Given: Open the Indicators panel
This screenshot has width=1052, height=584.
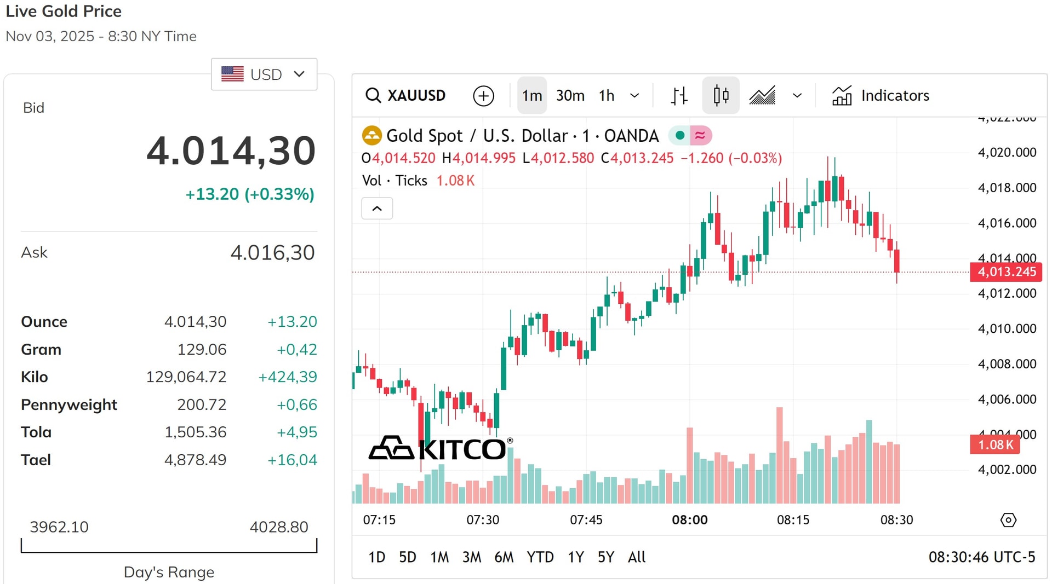Looking at the screenshot, I should click(x=881, y=95).
